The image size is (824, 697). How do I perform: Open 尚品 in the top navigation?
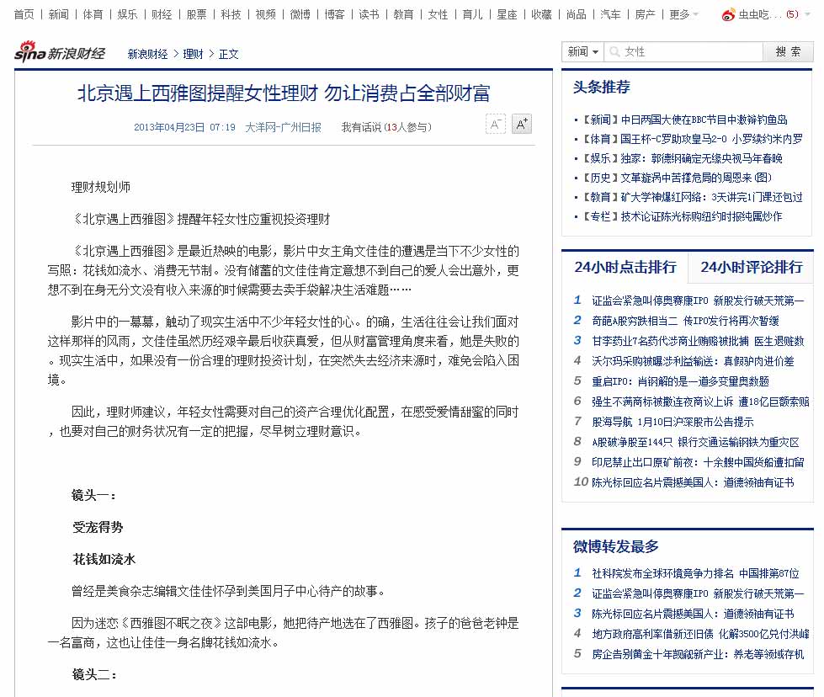pyautogui.click(x=576, y=14)
